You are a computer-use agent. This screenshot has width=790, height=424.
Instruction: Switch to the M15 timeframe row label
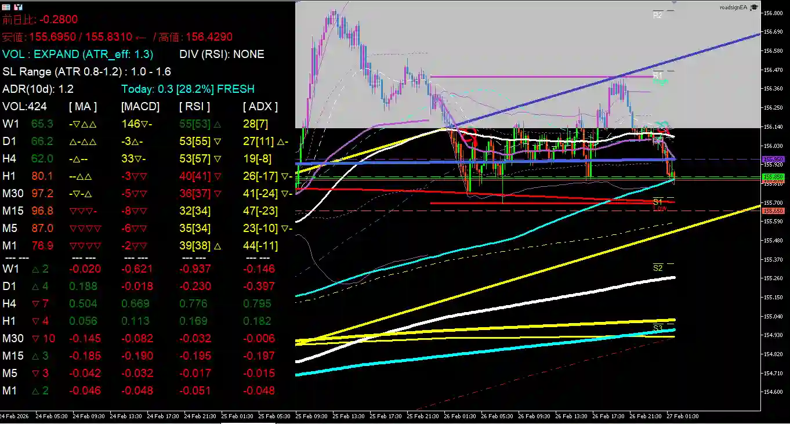tap(13, 211)
